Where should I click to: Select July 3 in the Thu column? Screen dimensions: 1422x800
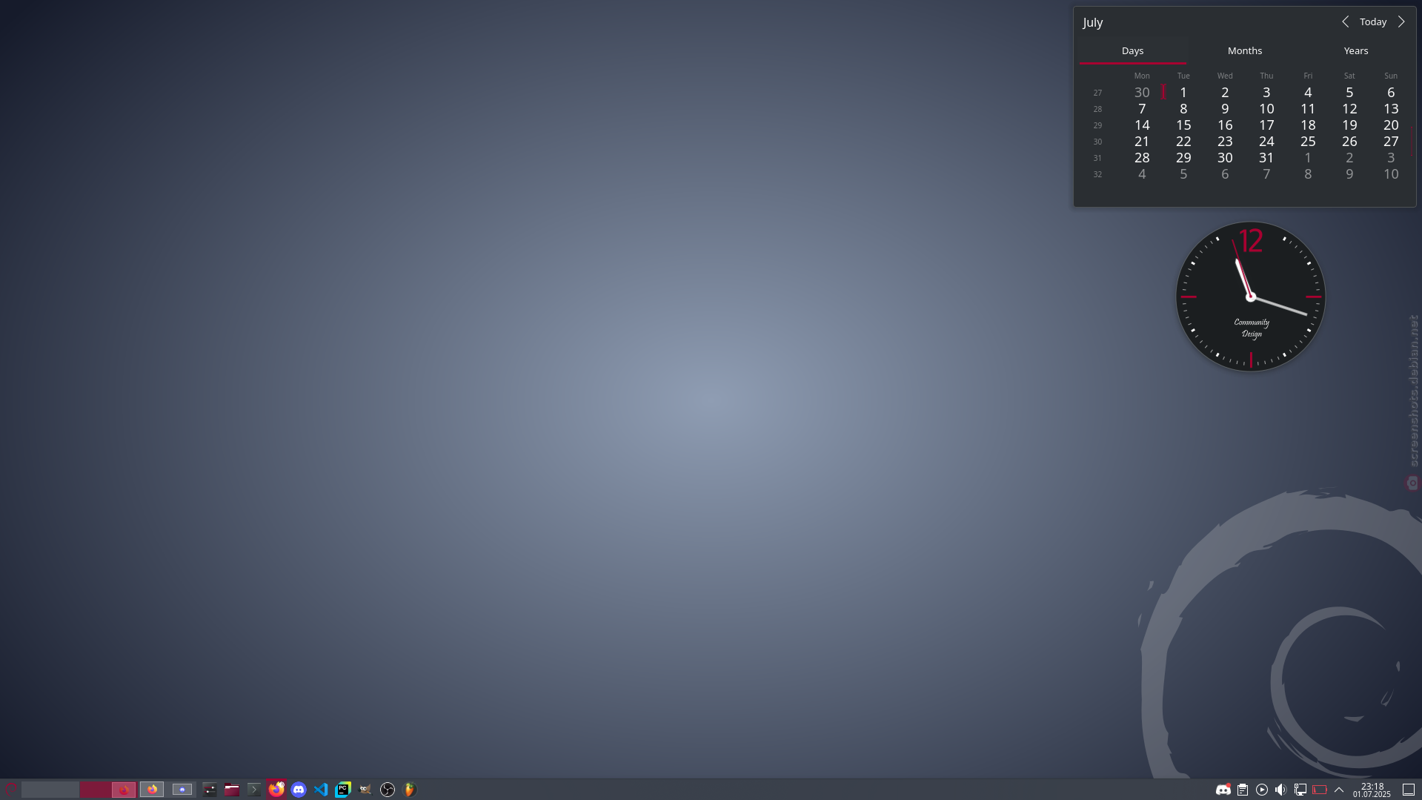1266,93
